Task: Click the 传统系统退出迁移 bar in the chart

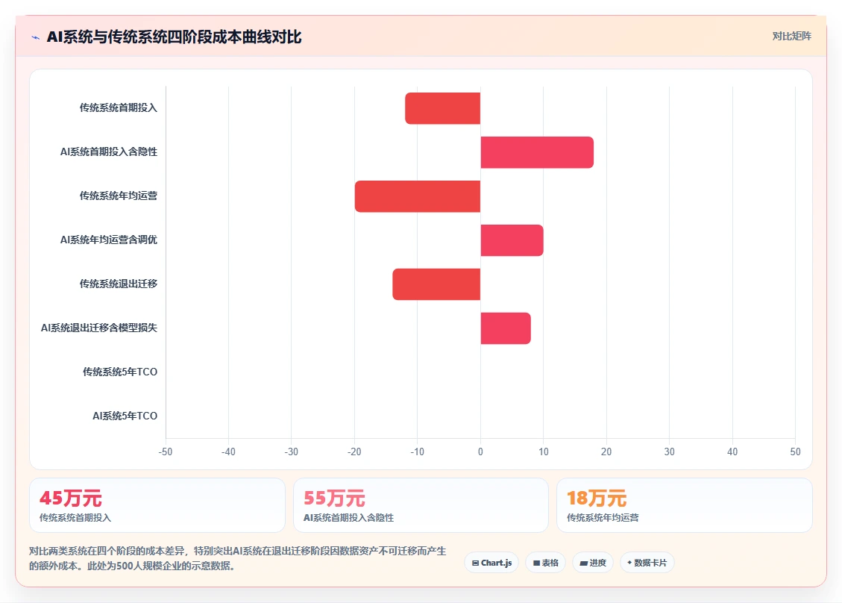Action: [x=436, y=284]
